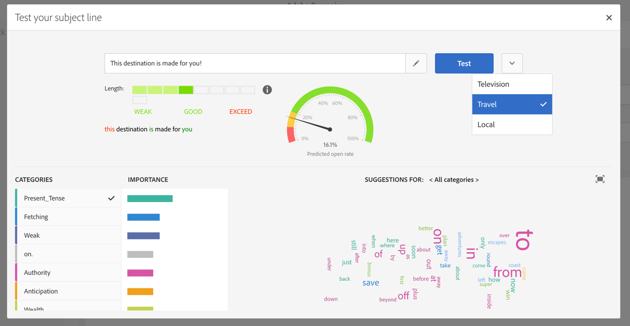
Task: Open the All categories suggestions selector
Action: point(454,180)
